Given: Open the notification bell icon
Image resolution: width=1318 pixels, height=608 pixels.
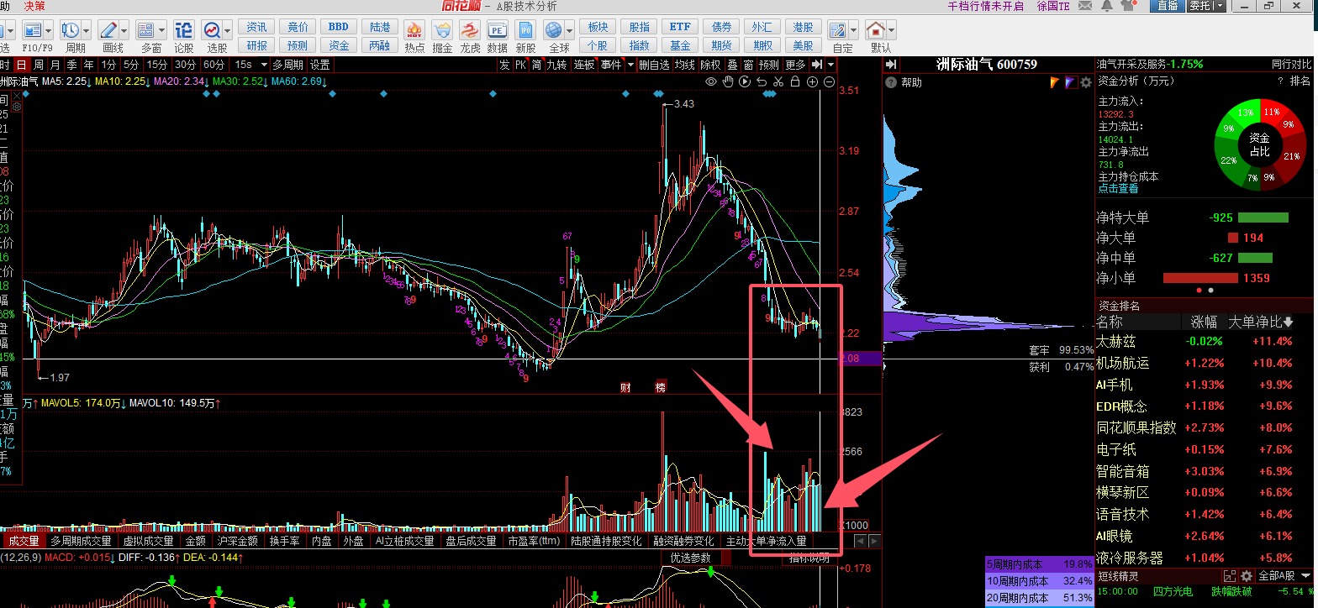Looking at the screenshot, I should pyautogui.click(x=1106, y=6).
